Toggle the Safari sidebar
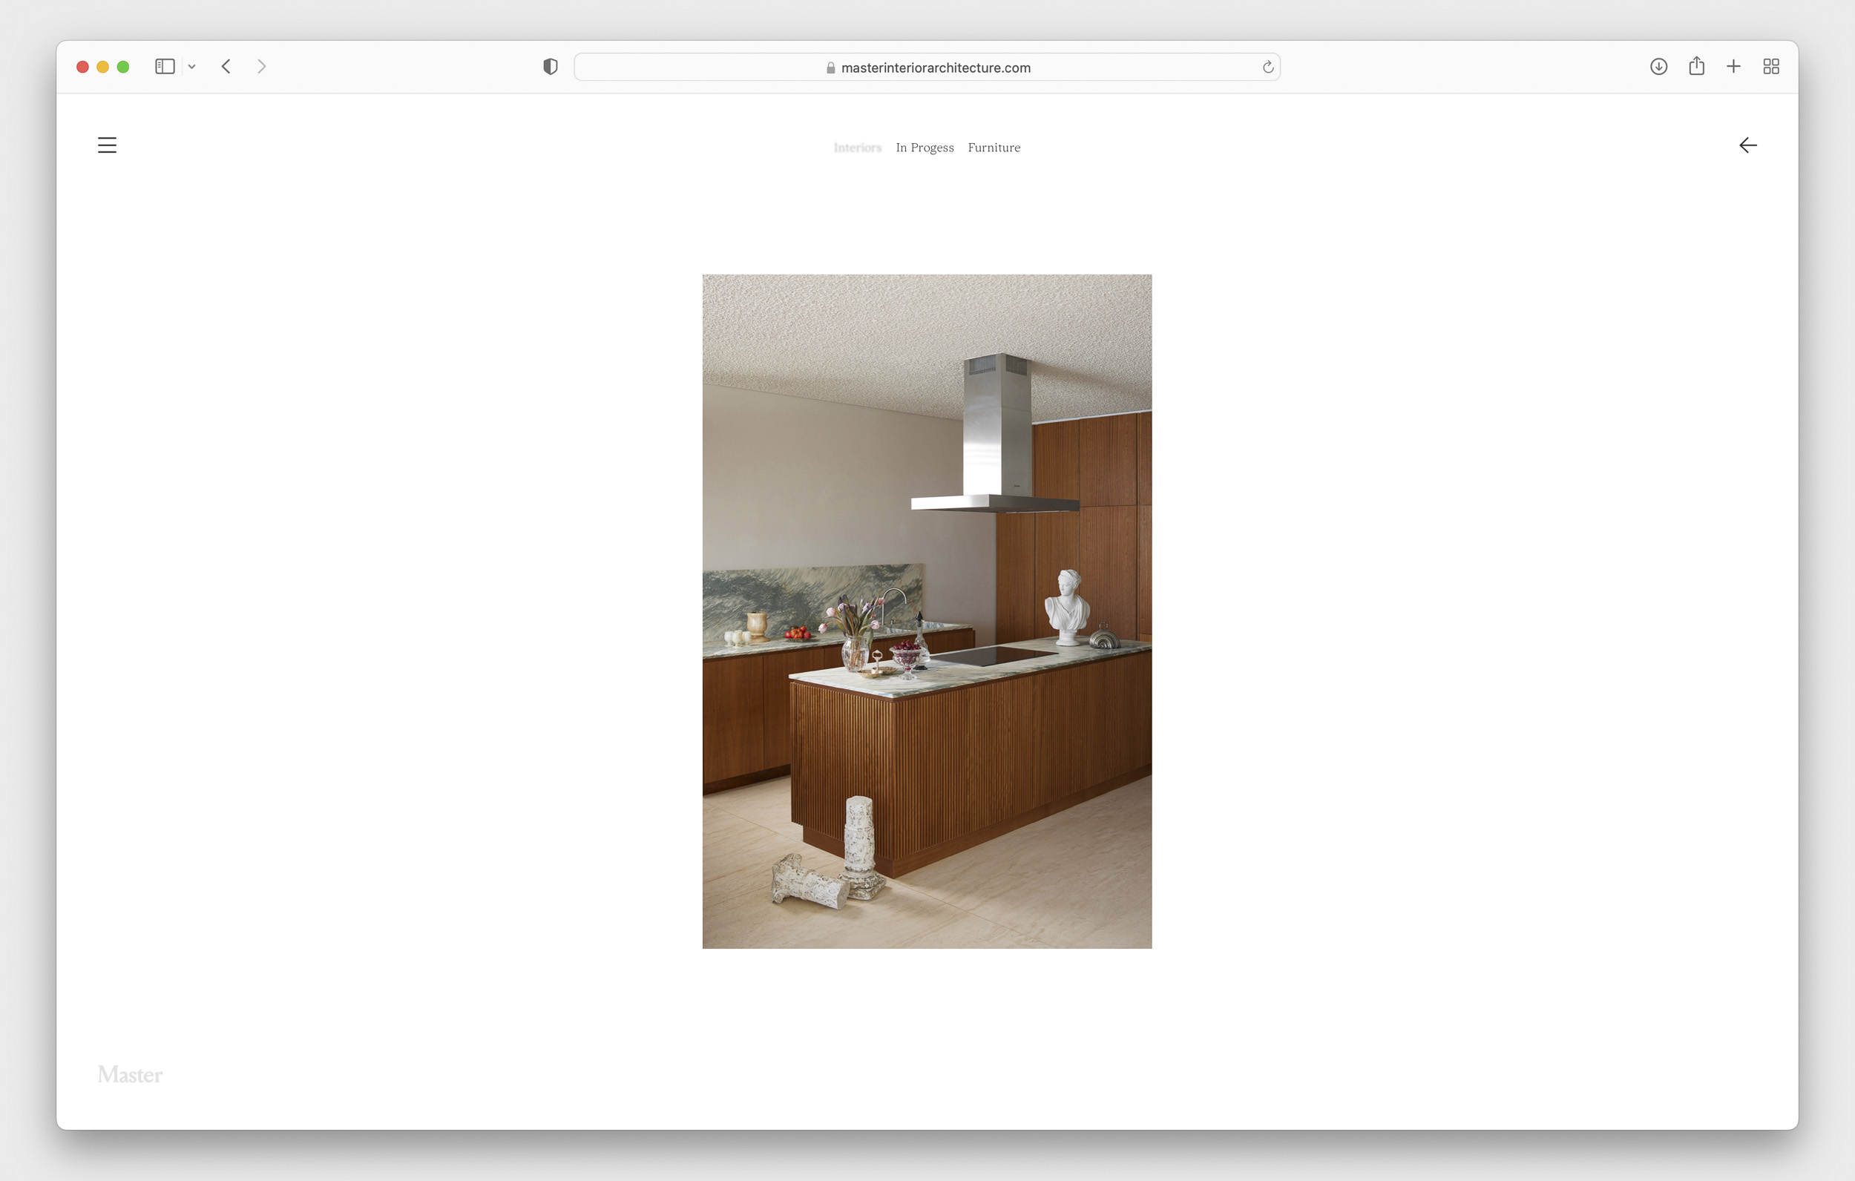 click(x=165, y=66)
